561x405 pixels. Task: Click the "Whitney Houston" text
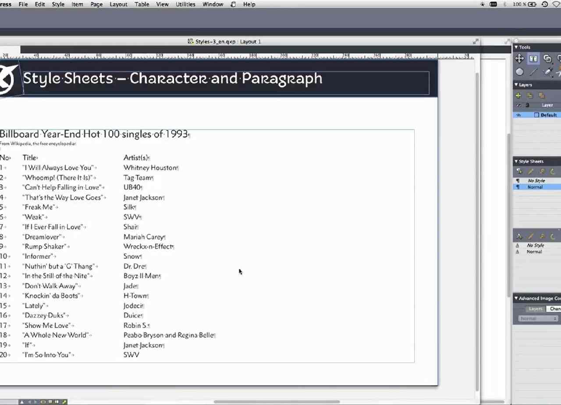(150, 168)
